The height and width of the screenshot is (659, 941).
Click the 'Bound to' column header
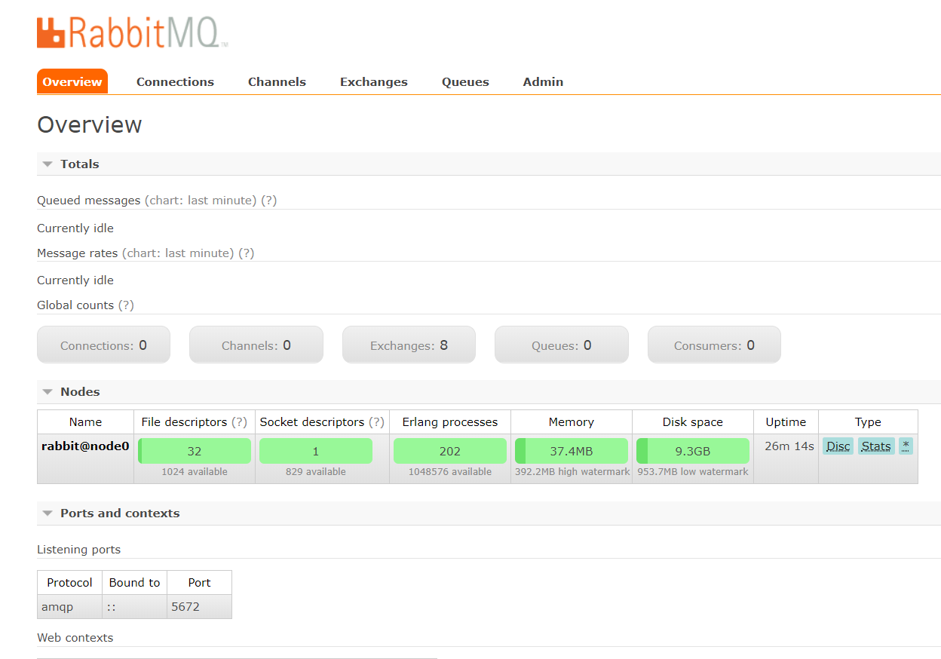(x=134, y=582)
